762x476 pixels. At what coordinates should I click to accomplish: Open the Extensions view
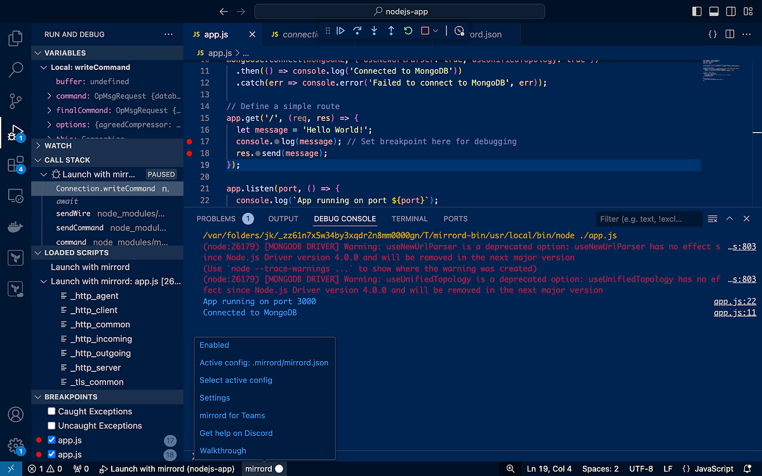point(15,163)
